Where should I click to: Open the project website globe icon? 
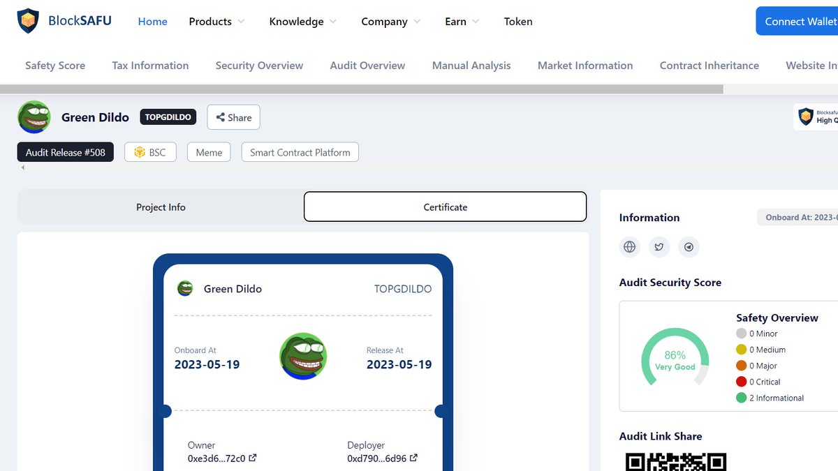(630, 247)
